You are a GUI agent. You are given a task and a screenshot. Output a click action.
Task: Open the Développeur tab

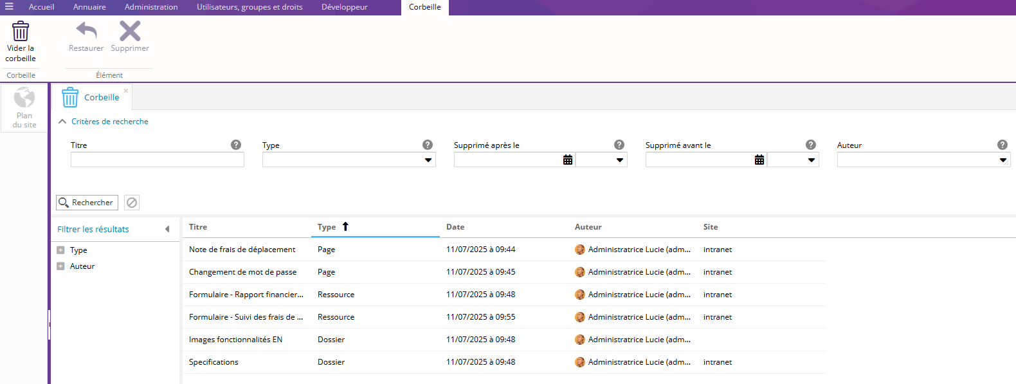click(x=345, y=7)
